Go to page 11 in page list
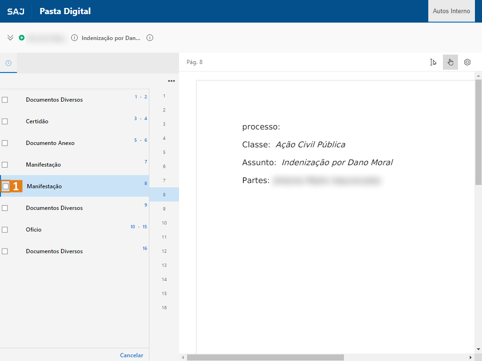 [164, 237]
